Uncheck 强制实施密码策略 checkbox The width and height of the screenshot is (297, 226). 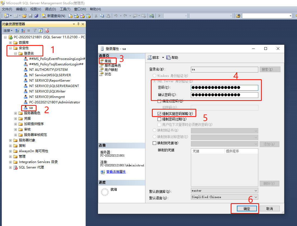(159, 114)
